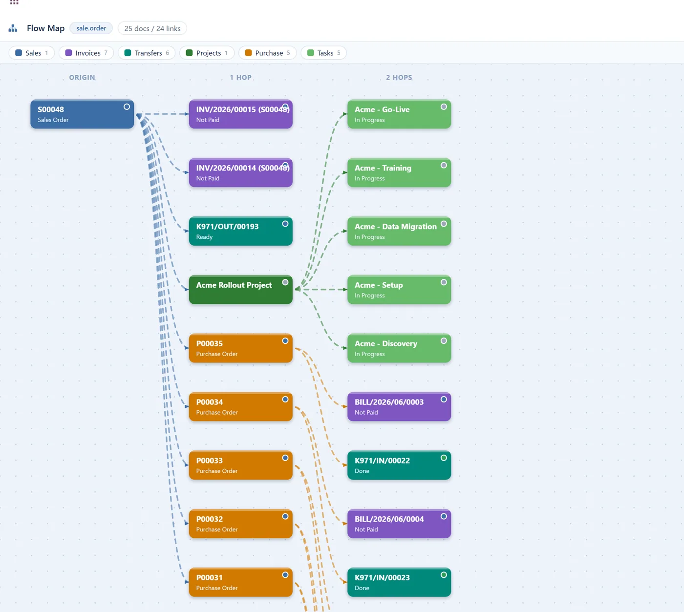
Task: Click the 2 HOPS column header
Action: (399, 78)
